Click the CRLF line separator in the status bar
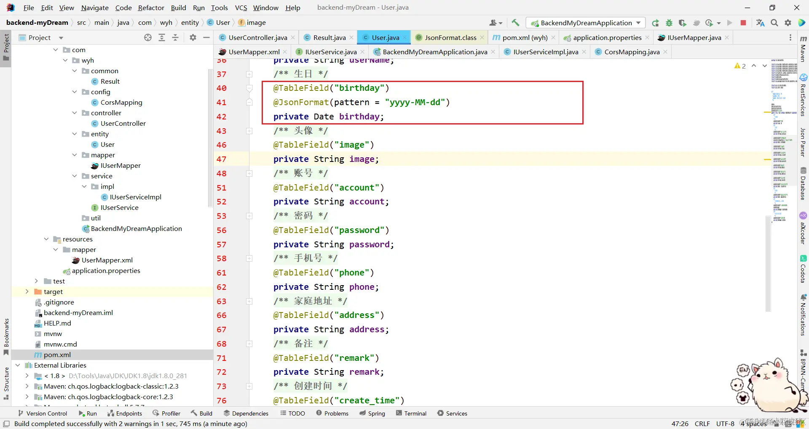This screenshot has height=429, width=809. click(702, 424)
